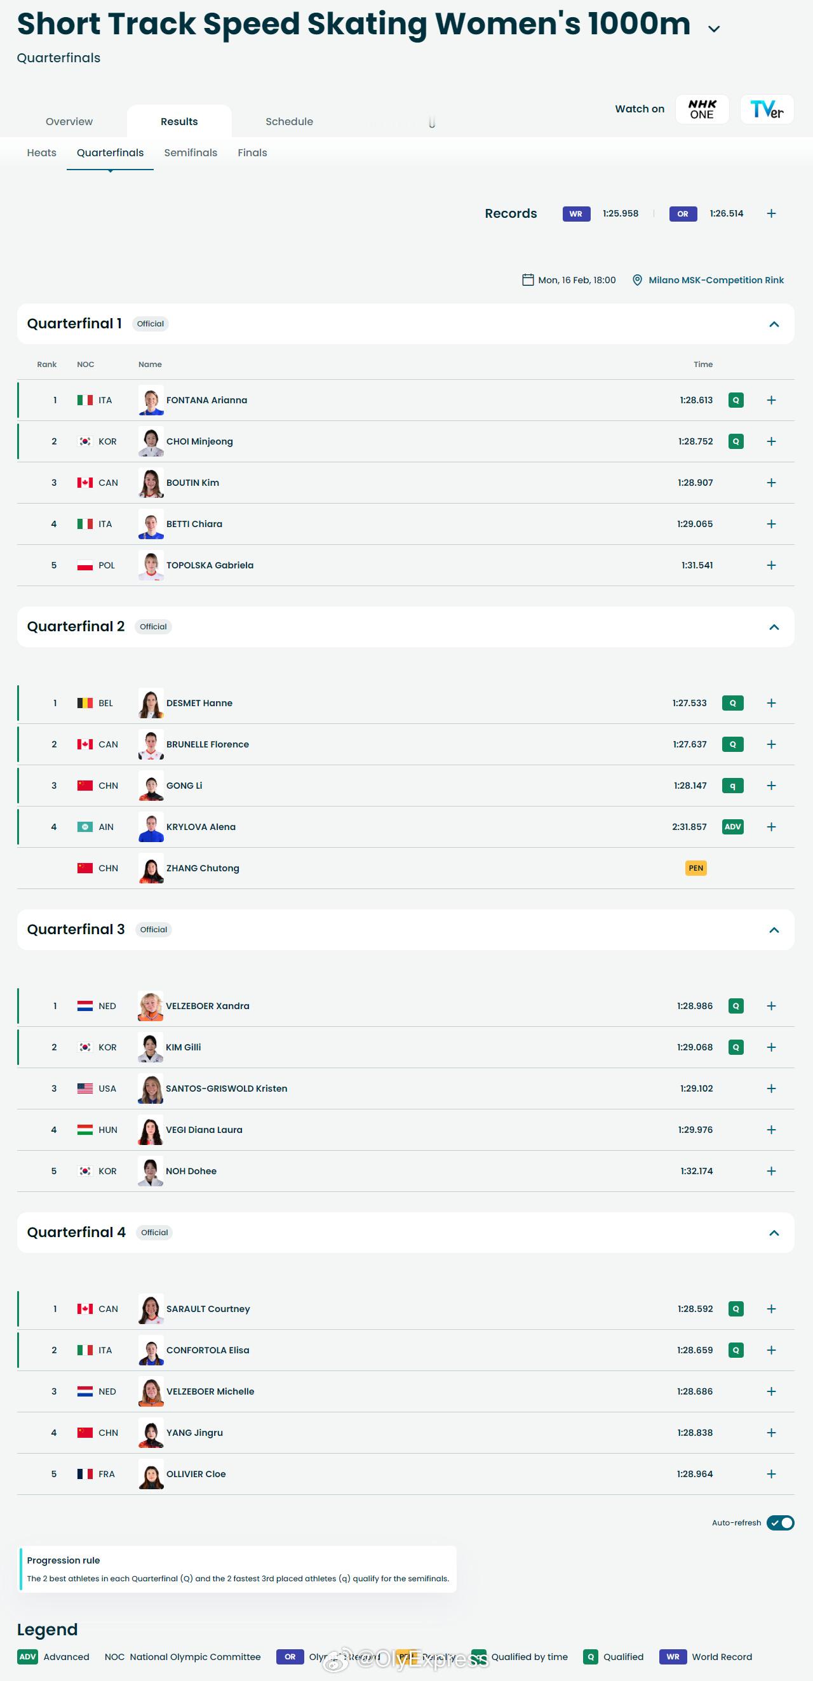Click the PEN badge for ZHANG Chutong
The image size is (813, 1681).
pos(695,868)
